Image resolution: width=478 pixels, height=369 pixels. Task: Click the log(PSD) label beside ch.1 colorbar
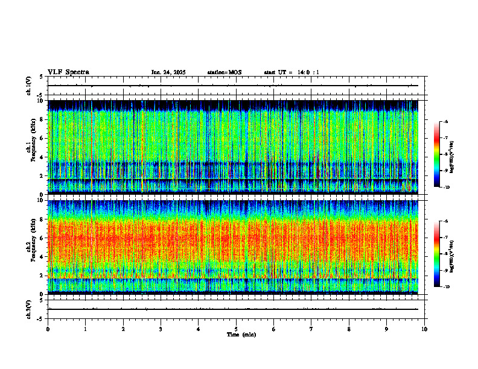452,157
